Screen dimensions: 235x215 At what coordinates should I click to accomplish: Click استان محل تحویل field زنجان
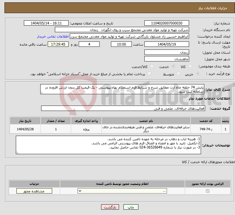coord(166,52)
